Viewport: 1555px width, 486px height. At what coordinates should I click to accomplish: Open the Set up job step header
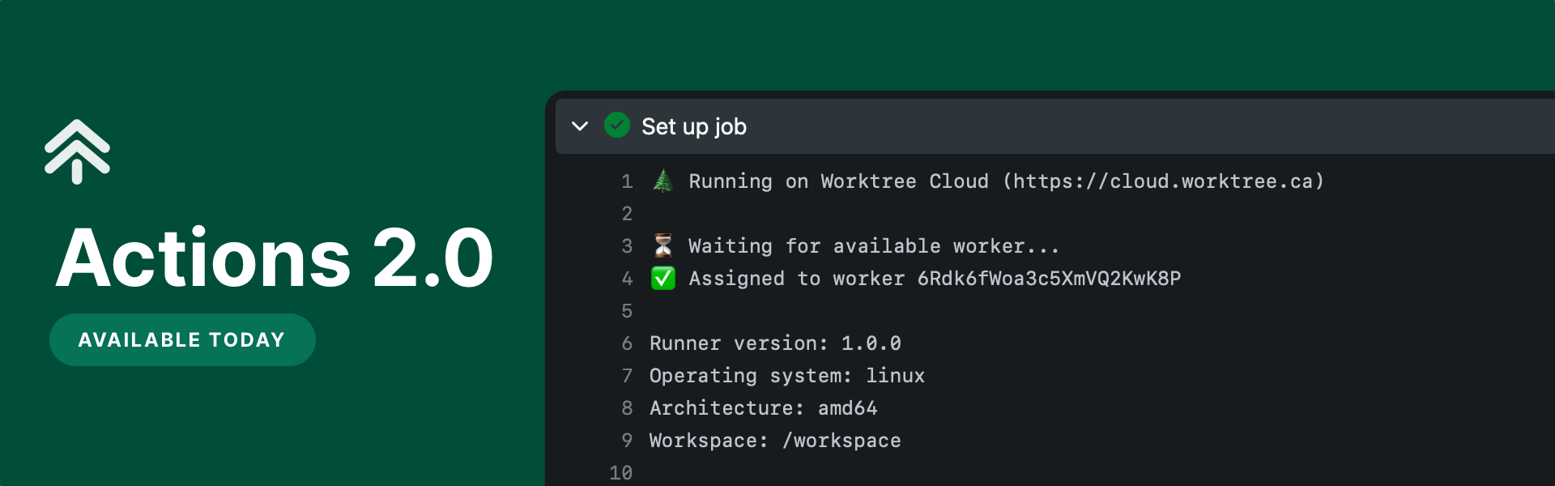1054,126
